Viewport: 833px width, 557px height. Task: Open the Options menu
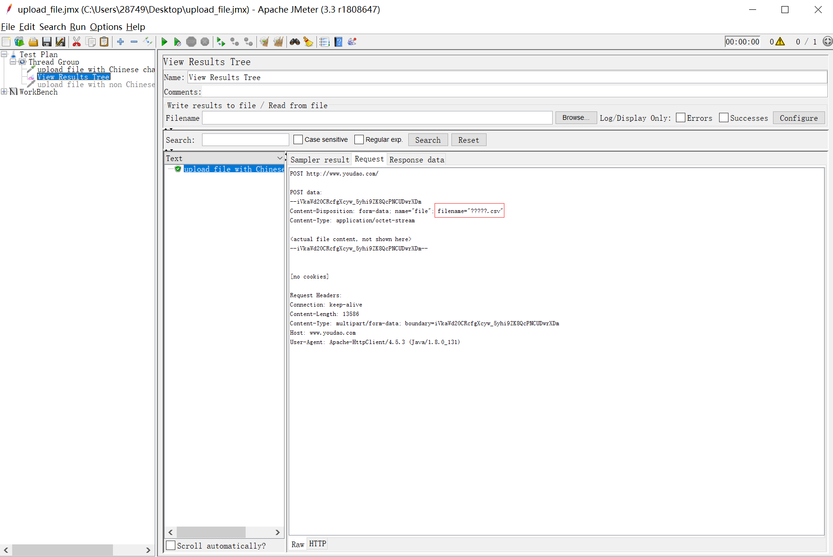click(x=106, y=27)
